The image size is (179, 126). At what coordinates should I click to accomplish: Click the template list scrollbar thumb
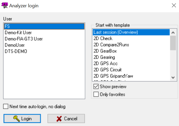(x=173, y=43)
